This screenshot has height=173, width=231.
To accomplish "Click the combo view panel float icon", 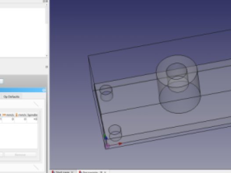I will click(47, 67).
